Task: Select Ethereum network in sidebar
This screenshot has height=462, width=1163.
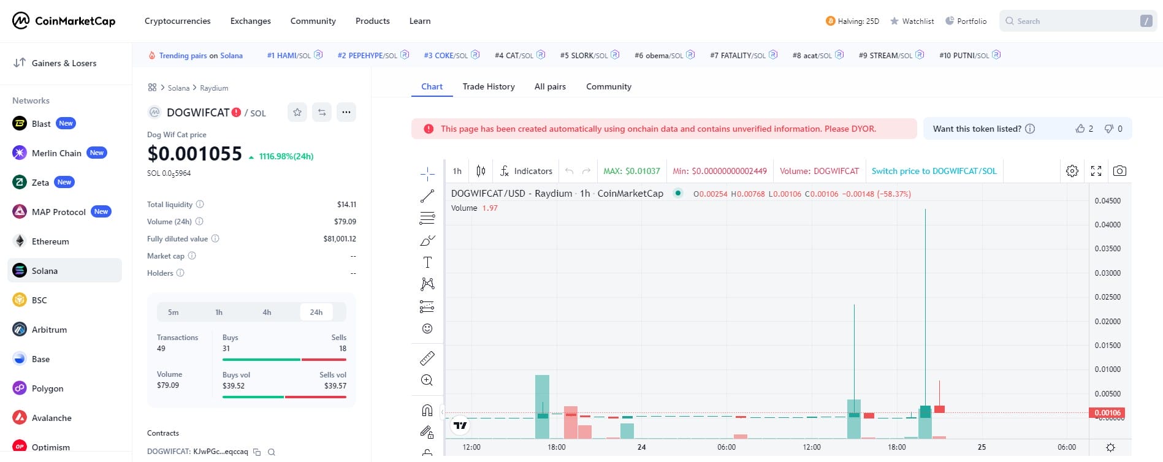Action: pos(50,241)
